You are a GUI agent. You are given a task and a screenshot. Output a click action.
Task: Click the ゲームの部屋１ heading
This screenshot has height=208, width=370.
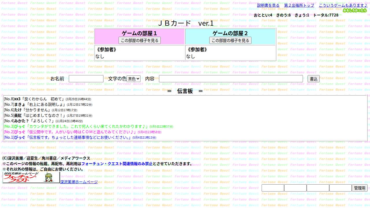pyautogui.click(x=140, y=33)
